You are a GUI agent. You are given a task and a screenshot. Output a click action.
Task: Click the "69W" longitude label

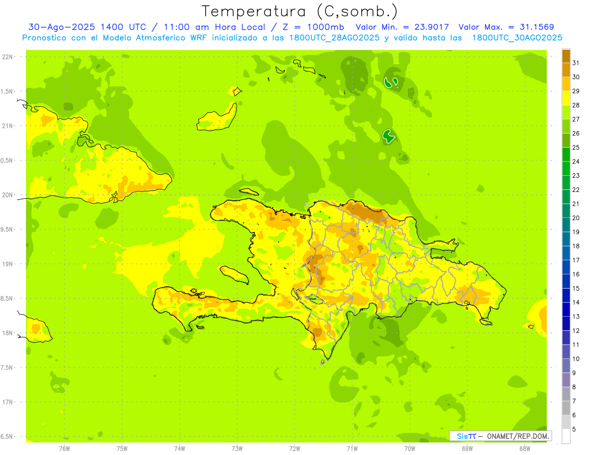467,449
